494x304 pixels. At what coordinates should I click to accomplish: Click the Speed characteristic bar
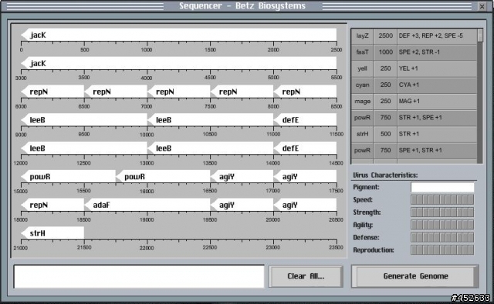(442, 200)
